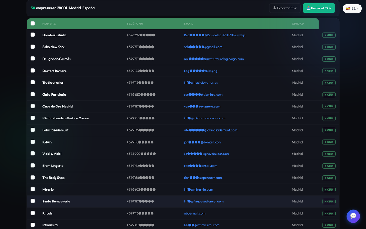Toggle the select-all checkbox in header
The height and width of the screenshot is (229, 366).
click(33, 24)
